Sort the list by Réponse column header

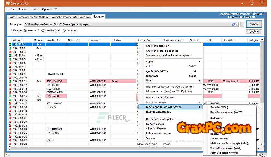[39, 40]
